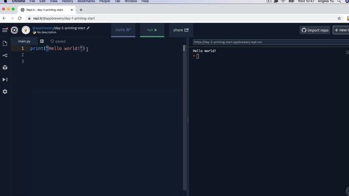Click the invite button
The height and width of the screenshot is (196, 349).
click(x=123, y=30)
